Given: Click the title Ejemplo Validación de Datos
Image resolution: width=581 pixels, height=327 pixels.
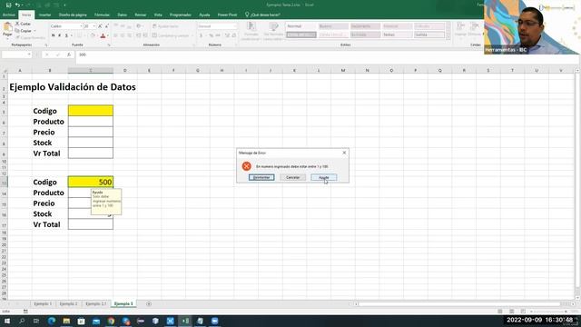Looking at the screenshot, I should pyautogui.click(x=73, y=87).
